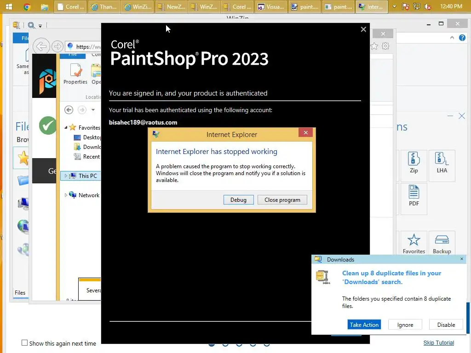Click the clock showing 12:40 PM
The height and width of the screenshot is (353, 471).
451,6
